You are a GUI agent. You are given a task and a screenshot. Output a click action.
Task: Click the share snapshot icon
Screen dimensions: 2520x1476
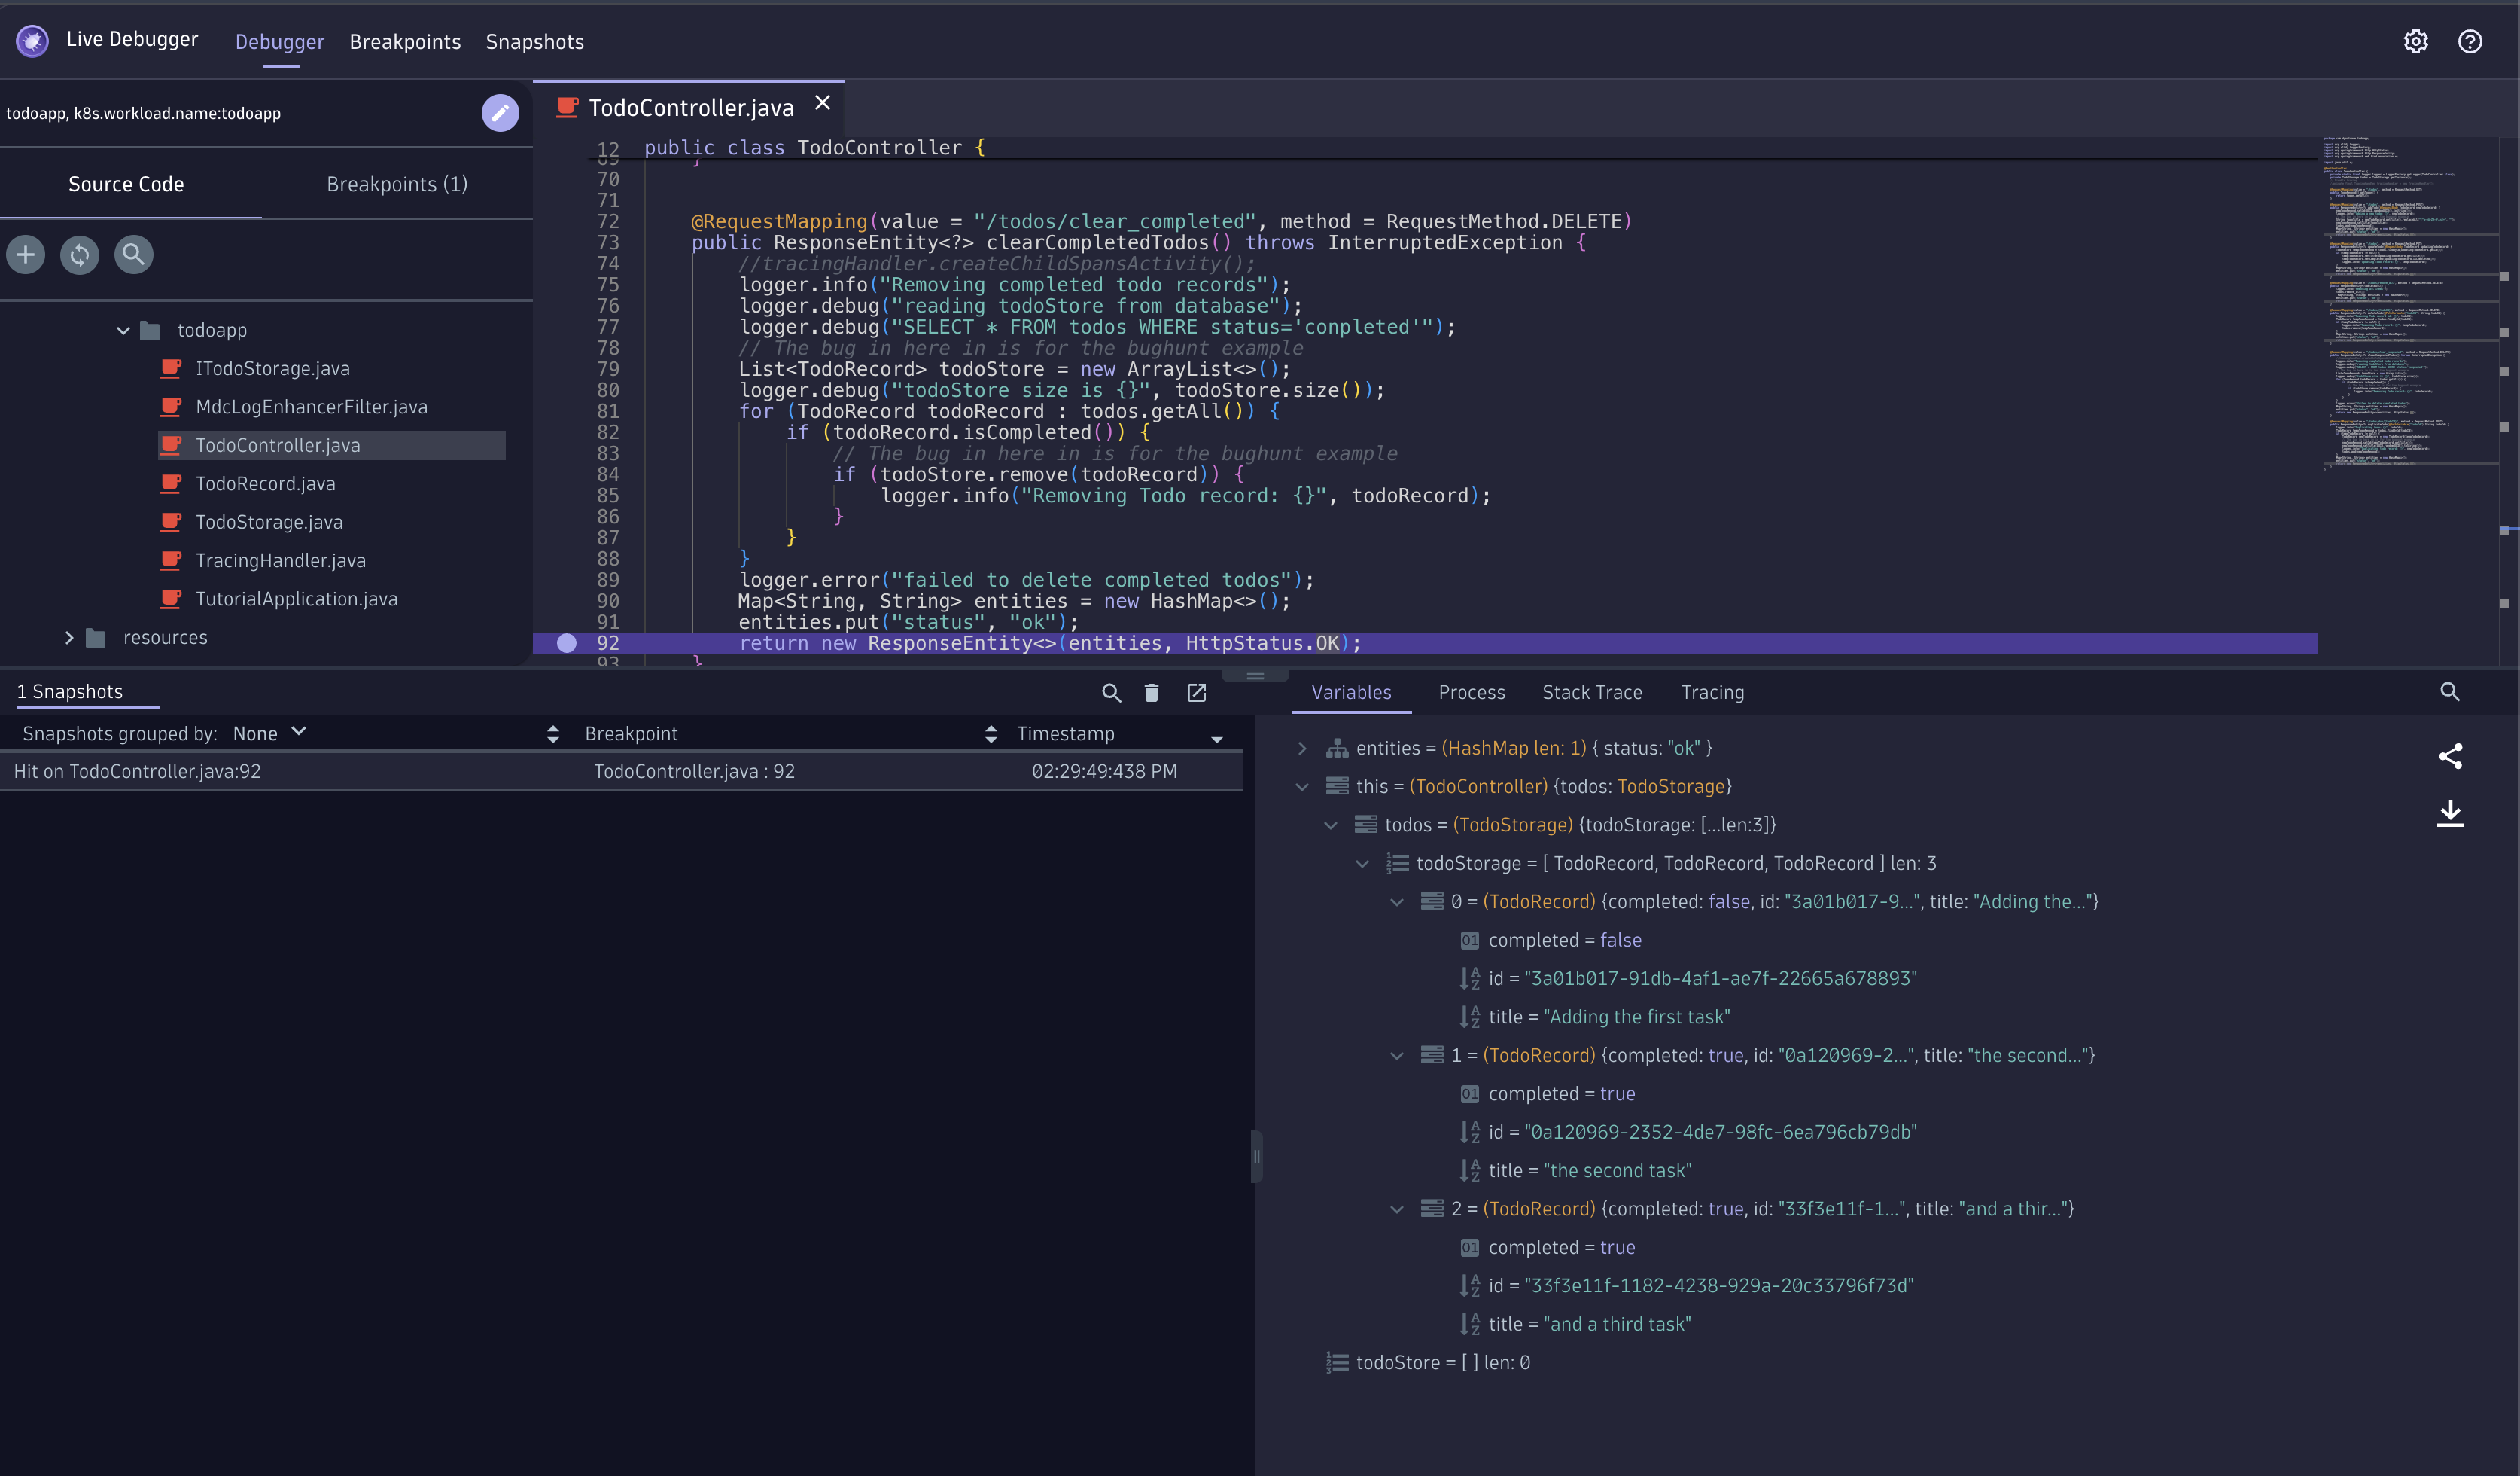pyautogui.click(x=2450, y=755)
